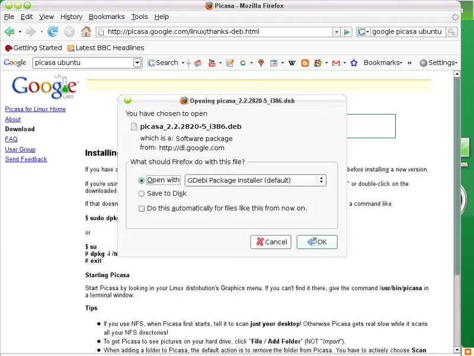This screenshot has width=474, height=356.
Task: Open the View menu
Action: click(46, 17)
